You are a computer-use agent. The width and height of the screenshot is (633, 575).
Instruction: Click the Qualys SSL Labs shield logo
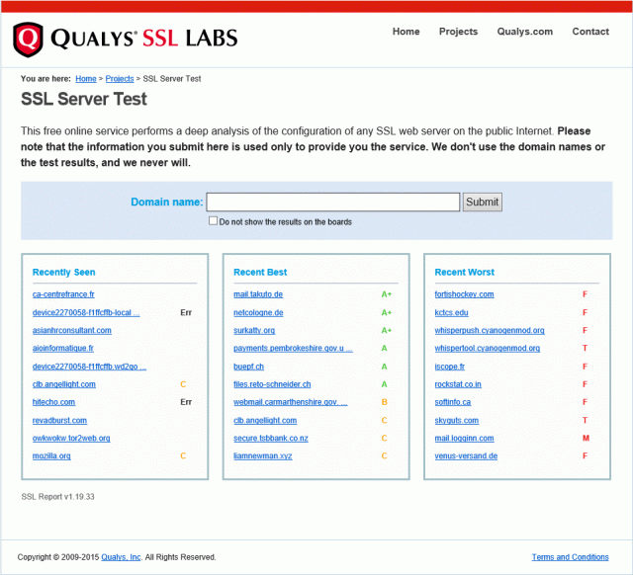[x=28, y=39]
